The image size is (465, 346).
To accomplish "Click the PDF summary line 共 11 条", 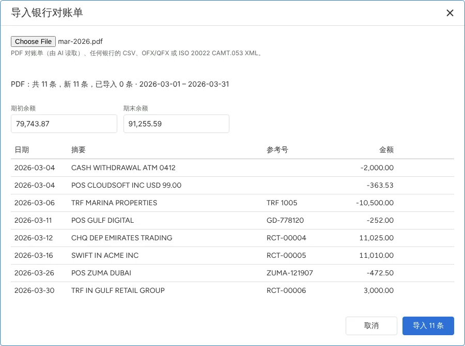I will coord(120,84).
